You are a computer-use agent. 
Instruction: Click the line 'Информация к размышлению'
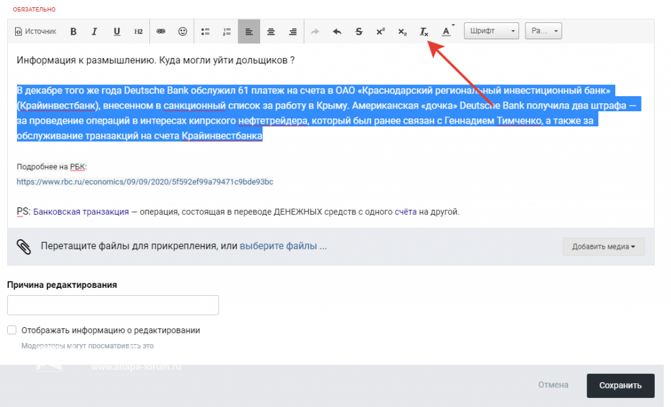pyautogui.click(x=155, y=60)
